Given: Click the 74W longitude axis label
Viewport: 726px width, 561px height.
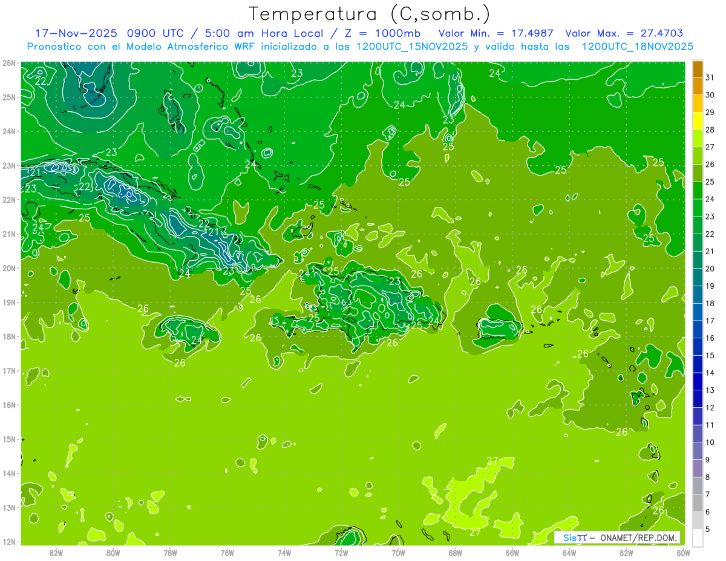Looking at the screenshot, I should tap(284, 553).
